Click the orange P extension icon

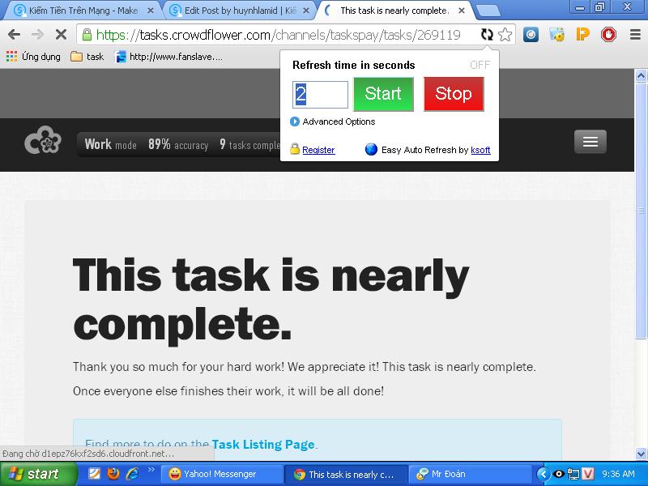[582, 35]
